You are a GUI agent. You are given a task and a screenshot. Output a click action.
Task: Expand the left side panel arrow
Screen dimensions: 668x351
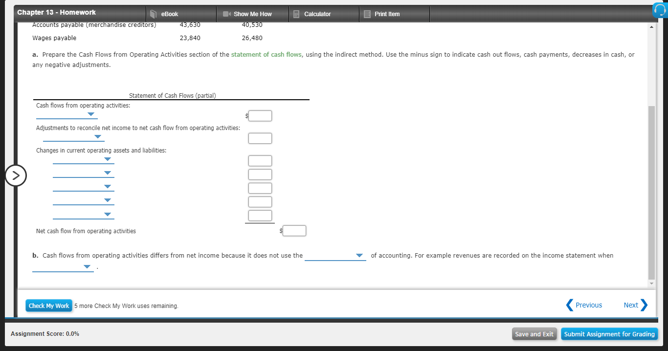coord(16,175)
